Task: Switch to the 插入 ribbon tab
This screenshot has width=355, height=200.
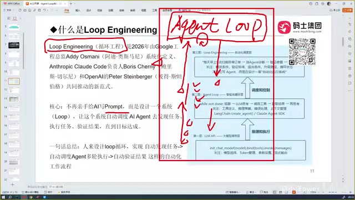Action: click(x=78, y=11)
